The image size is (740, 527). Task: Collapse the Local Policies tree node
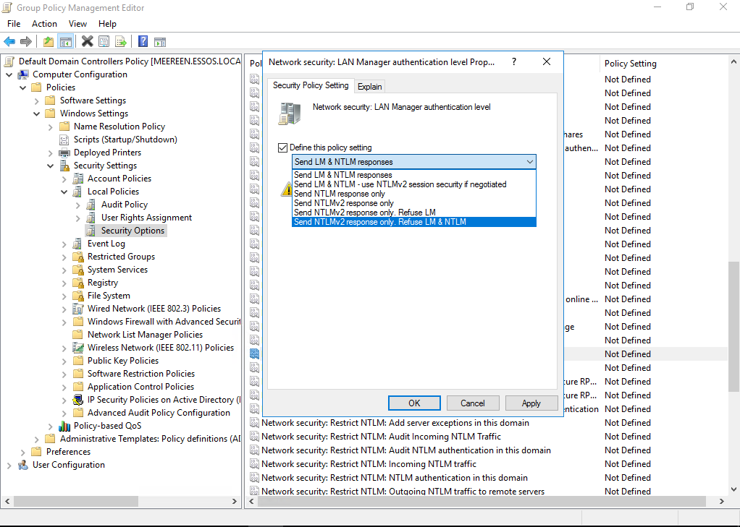[x=64, y=192]
